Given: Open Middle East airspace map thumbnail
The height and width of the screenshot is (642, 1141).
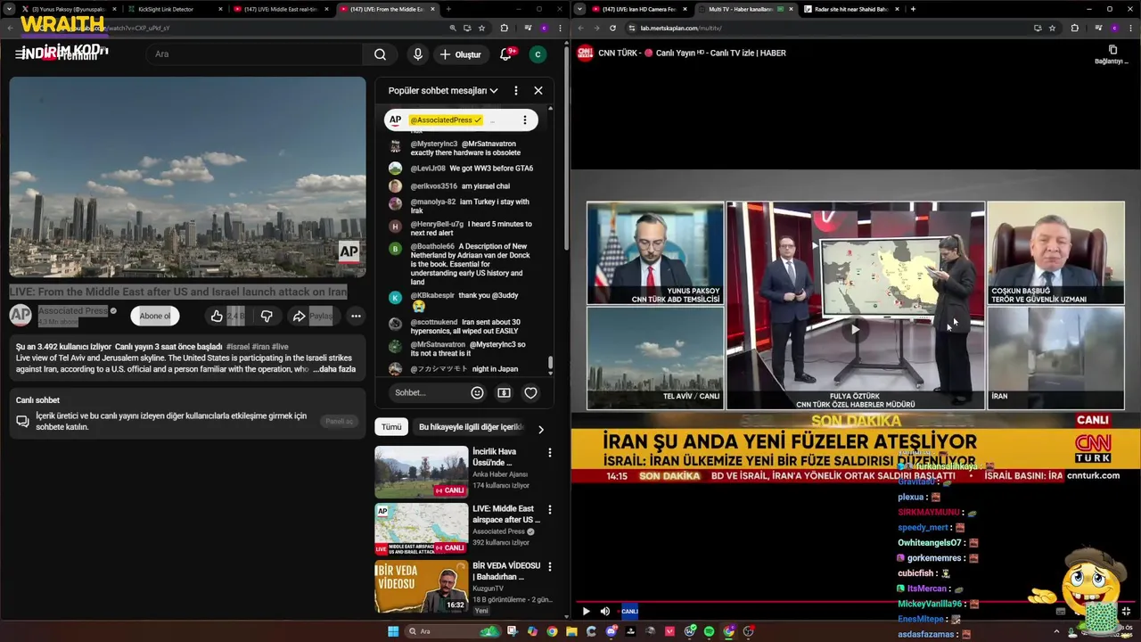Looking at the screenshot, I should point(421,529).
